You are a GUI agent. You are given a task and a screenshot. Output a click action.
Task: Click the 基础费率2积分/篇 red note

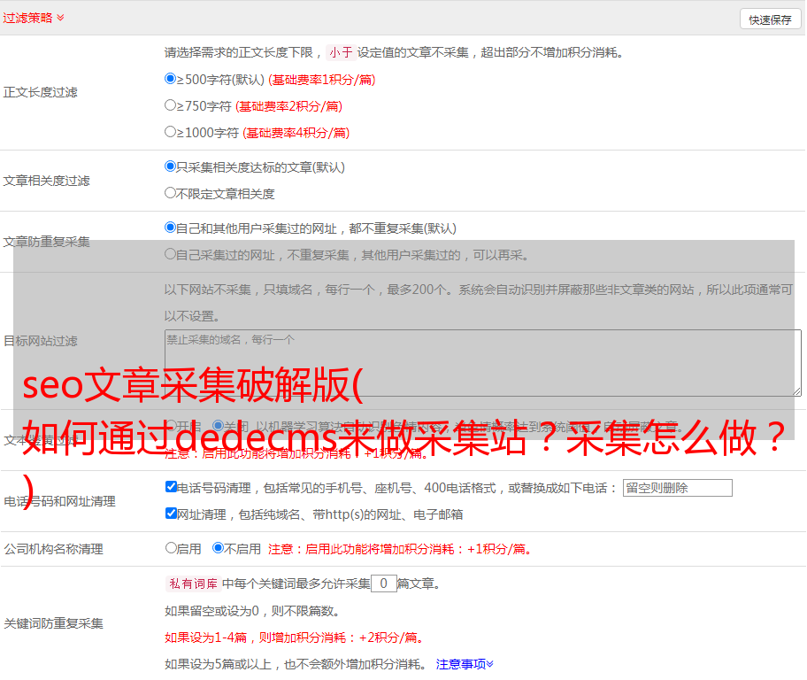click(x=288, y=106)
